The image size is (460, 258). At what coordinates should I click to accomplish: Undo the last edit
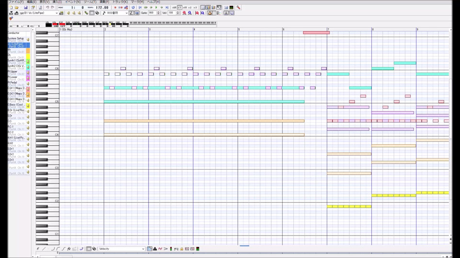click(47, 7)
